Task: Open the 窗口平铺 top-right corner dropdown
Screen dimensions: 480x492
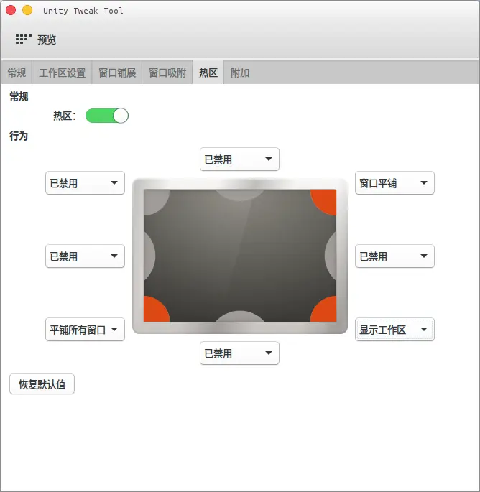Action: coord(394,183)
